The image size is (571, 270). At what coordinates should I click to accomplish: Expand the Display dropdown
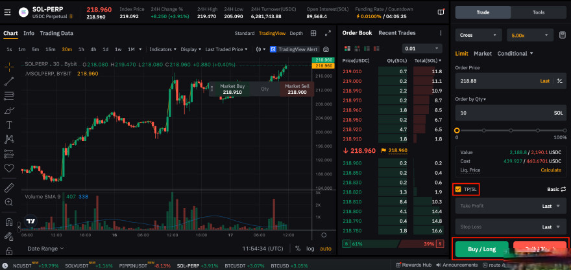191,49
